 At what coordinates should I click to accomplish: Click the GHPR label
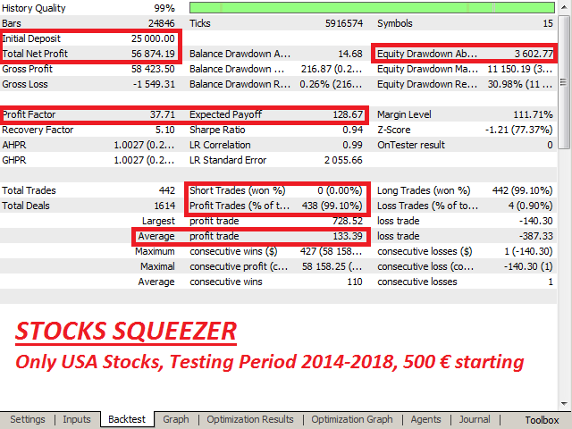[14, 160]
